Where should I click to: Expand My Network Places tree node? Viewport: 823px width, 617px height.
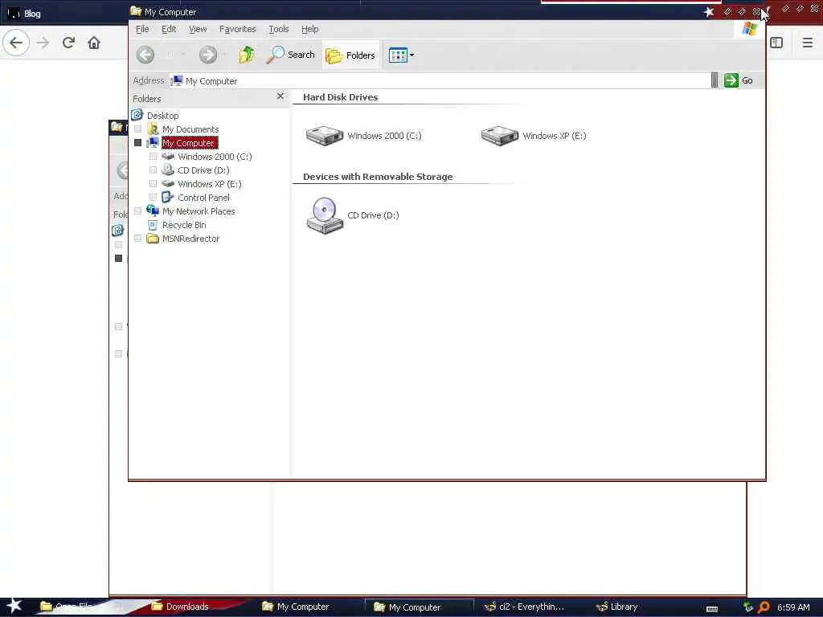(138, 211)
